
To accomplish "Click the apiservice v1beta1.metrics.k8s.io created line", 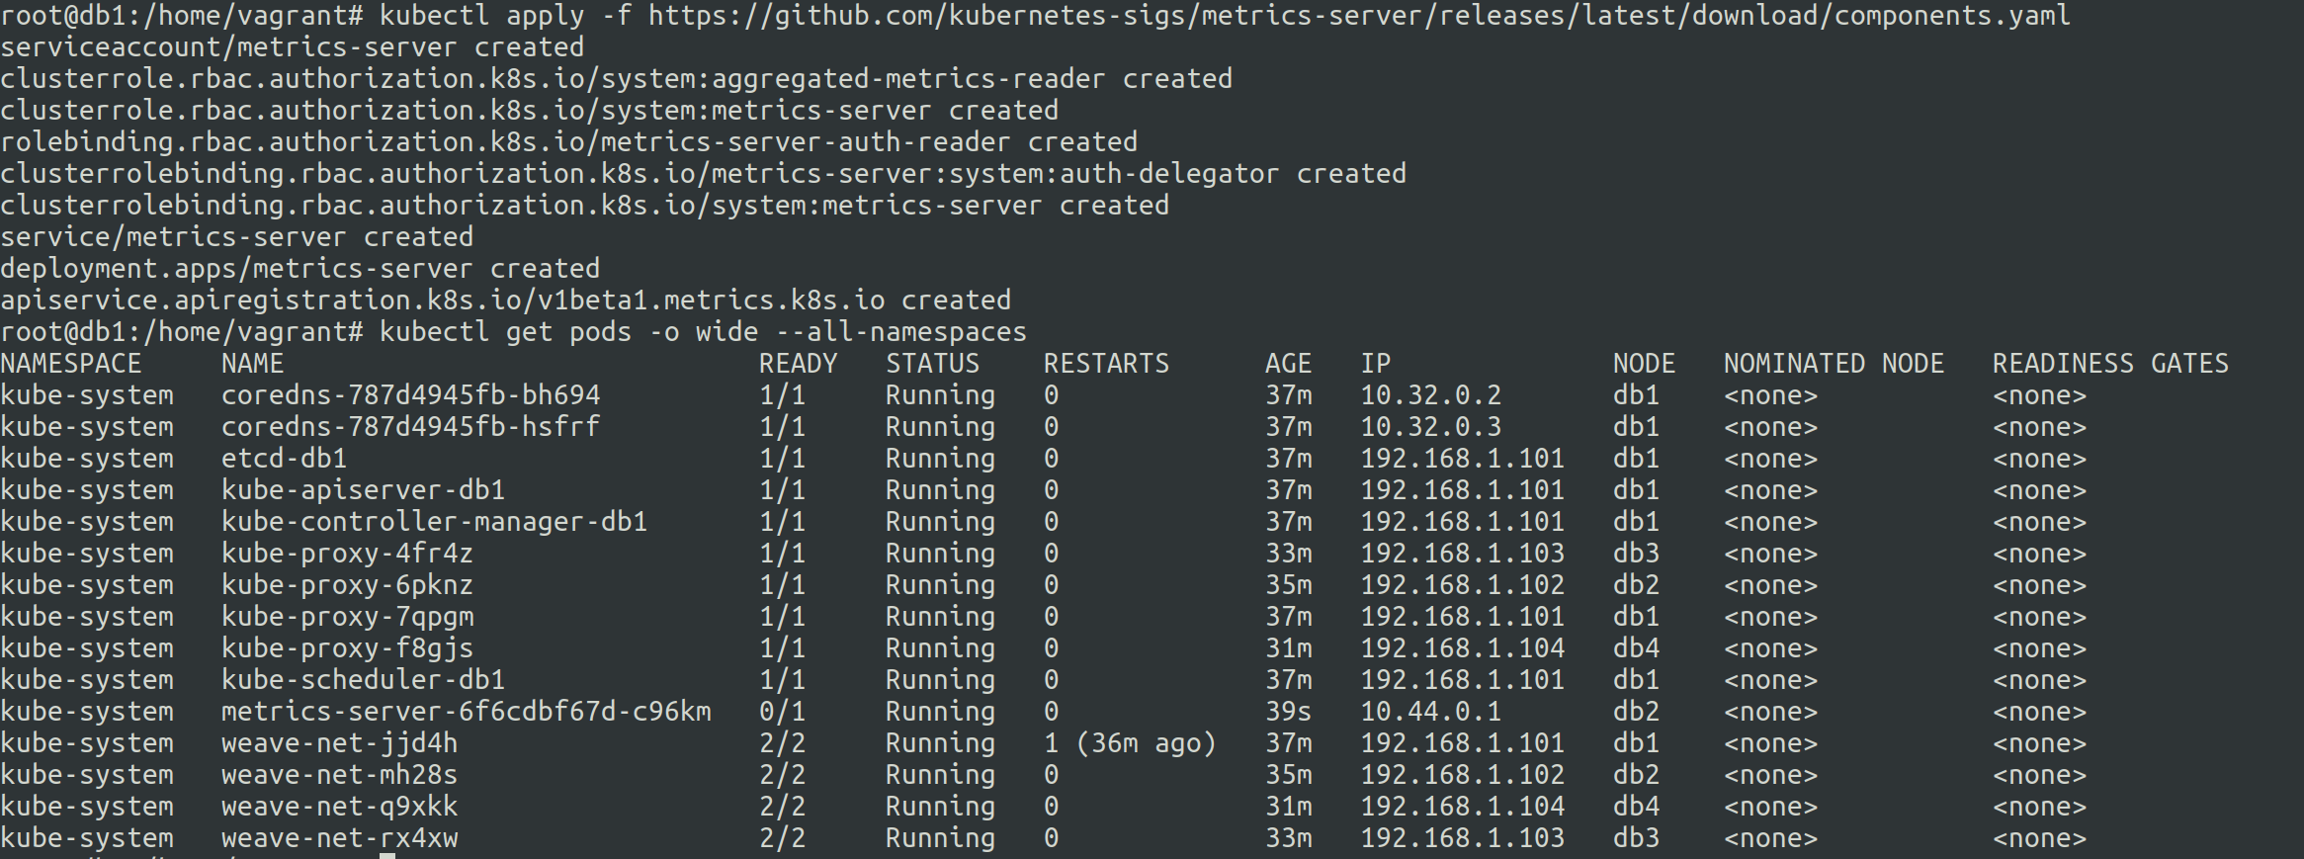I will (505, 301).
